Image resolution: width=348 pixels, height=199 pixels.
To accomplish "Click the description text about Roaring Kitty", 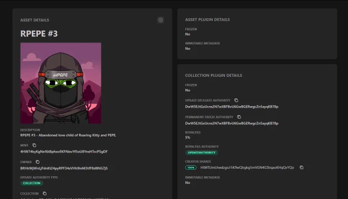I will pos(69,135).
